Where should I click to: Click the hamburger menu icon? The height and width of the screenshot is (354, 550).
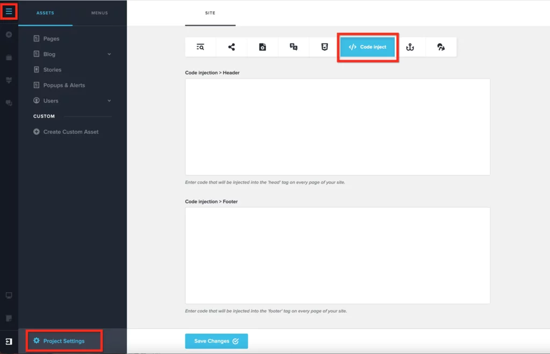(x=9, y=11)
